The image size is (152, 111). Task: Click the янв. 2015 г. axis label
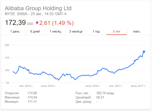26,86
